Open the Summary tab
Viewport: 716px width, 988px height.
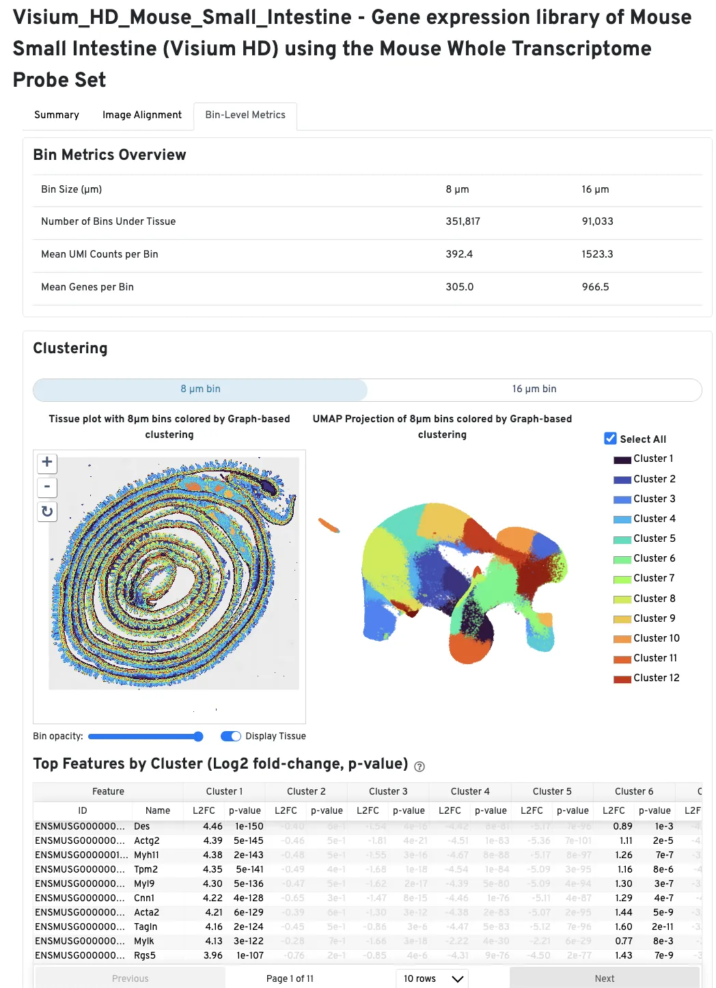pos(57,115)
